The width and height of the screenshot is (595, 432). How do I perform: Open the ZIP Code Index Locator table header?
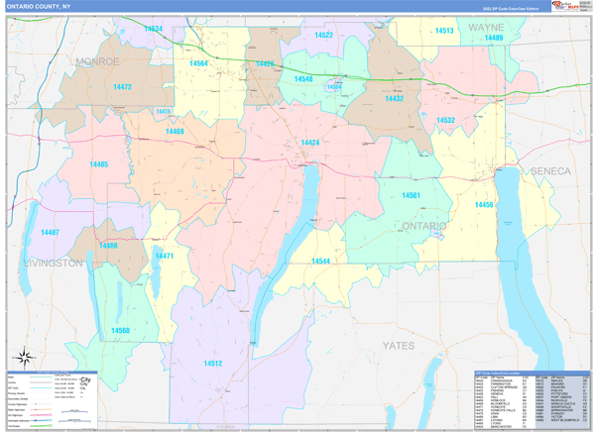pyautogui.click(x=532, y=374)
